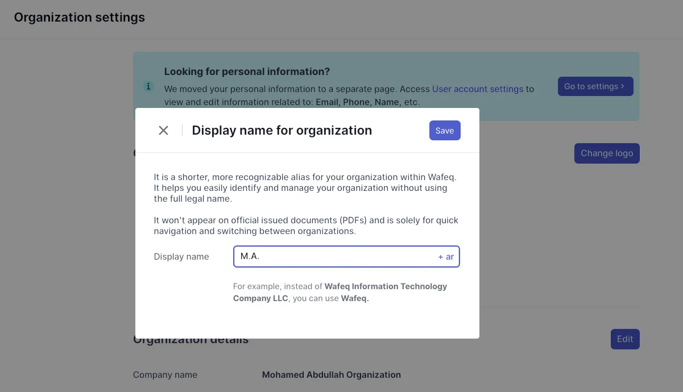This screenshot has width=683, height=392.
Task: Click the Organization details heading
Action: coord(191,339)
